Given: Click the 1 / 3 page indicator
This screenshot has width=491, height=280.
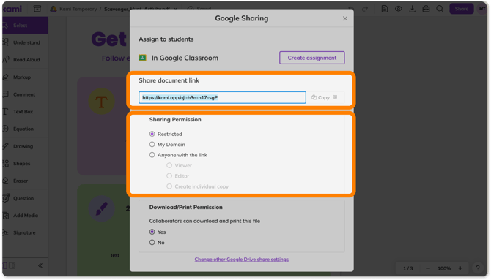Looking at the screenshot, I should 408,268.
